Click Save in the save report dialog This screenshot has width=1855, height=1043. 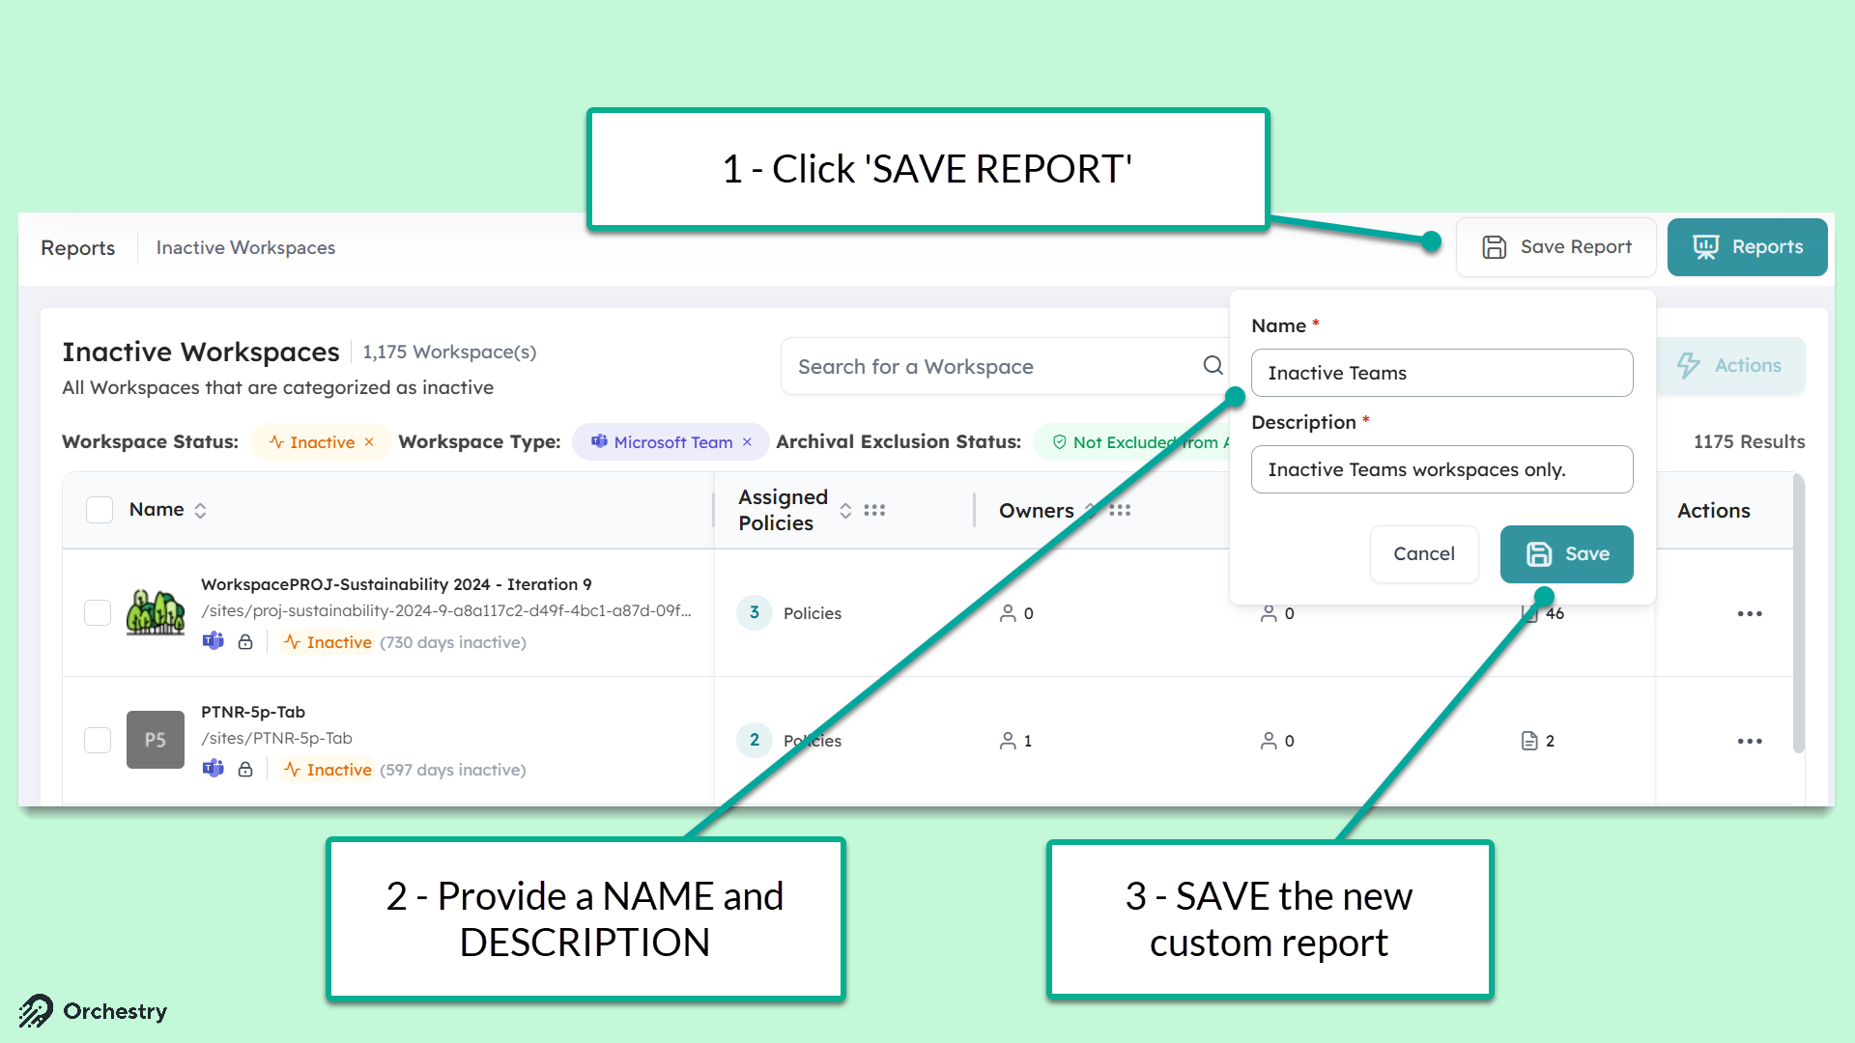(x=1566, y=553)
